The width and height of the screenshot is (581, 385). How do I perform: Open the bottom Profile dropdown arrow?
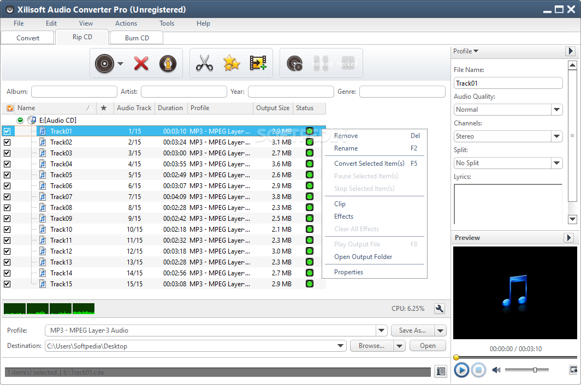click(x=381, y=330)
